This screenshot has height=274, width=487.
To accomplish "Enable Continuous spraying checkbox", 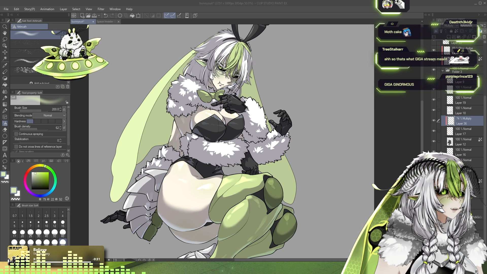I will point(16,134).
